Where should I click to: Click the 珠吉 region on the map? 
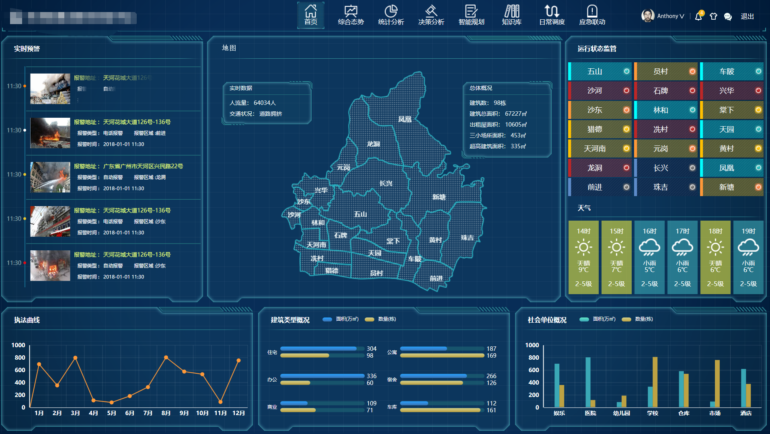coord(467,237)
